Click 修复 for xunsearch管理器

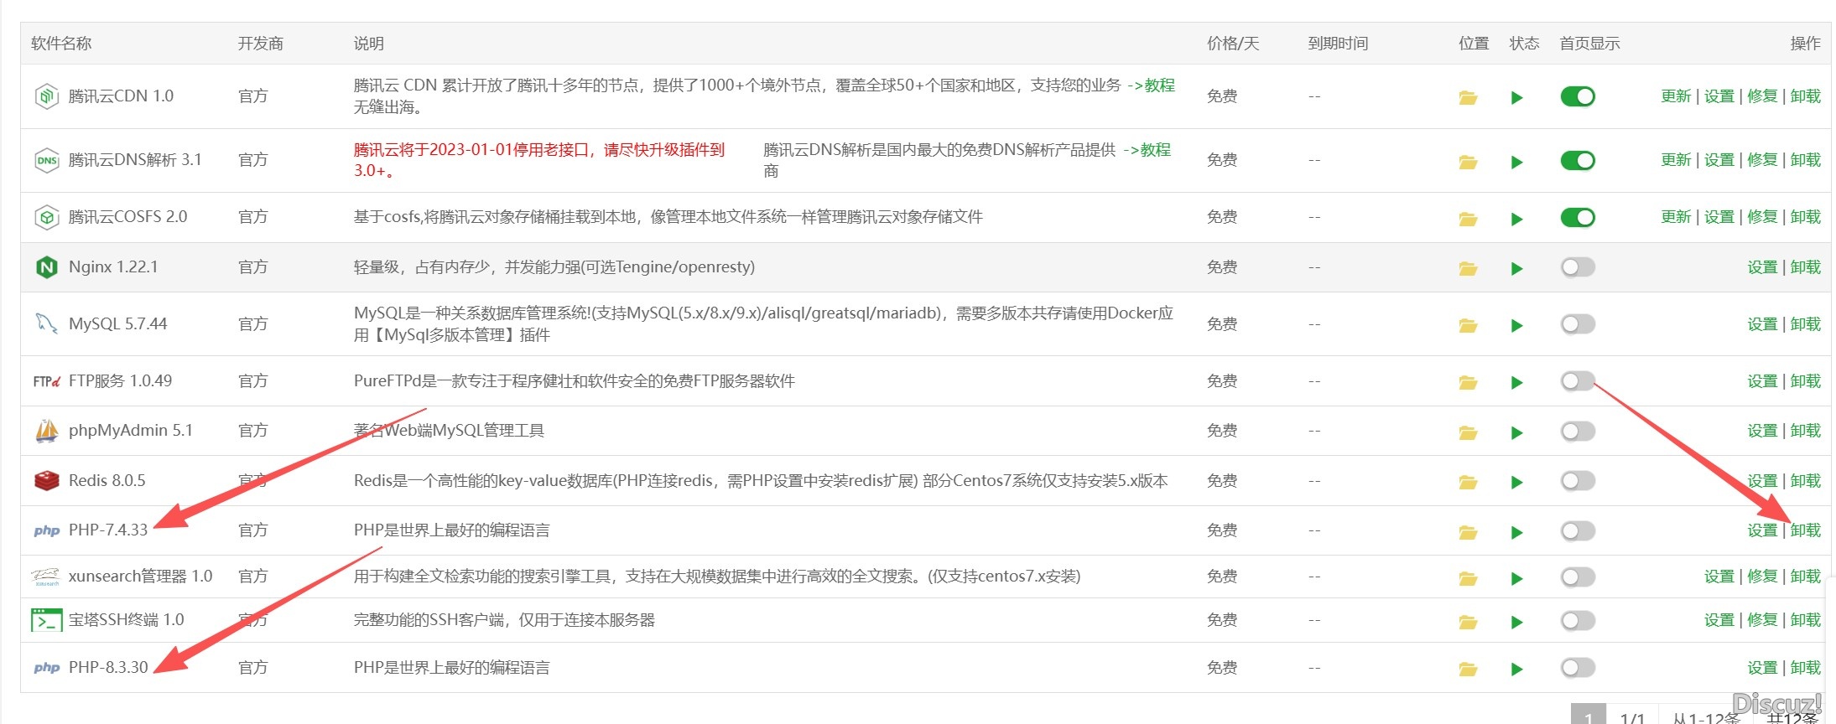point(1762,577)
